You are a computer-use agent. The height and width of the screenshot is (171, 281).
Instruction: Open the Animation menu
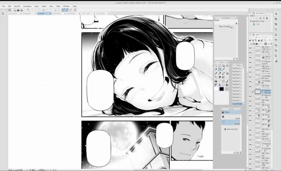(x=27, y=6)
